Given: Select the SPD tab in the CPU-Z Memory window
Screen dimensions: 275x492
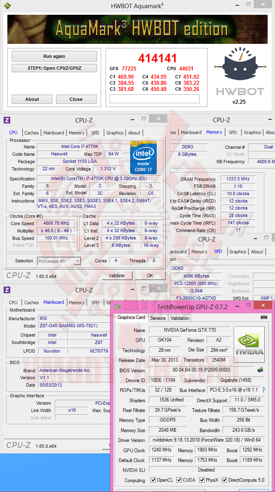Looking at the screenshot, I should (x=233, y=132).
